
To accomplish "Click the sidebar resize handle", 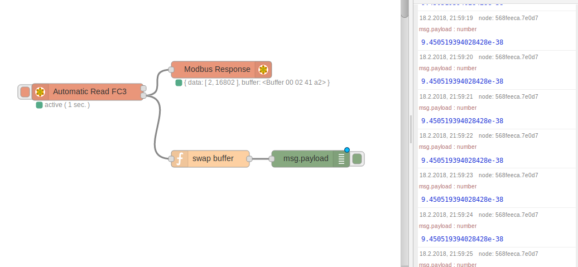I will 411,129.
